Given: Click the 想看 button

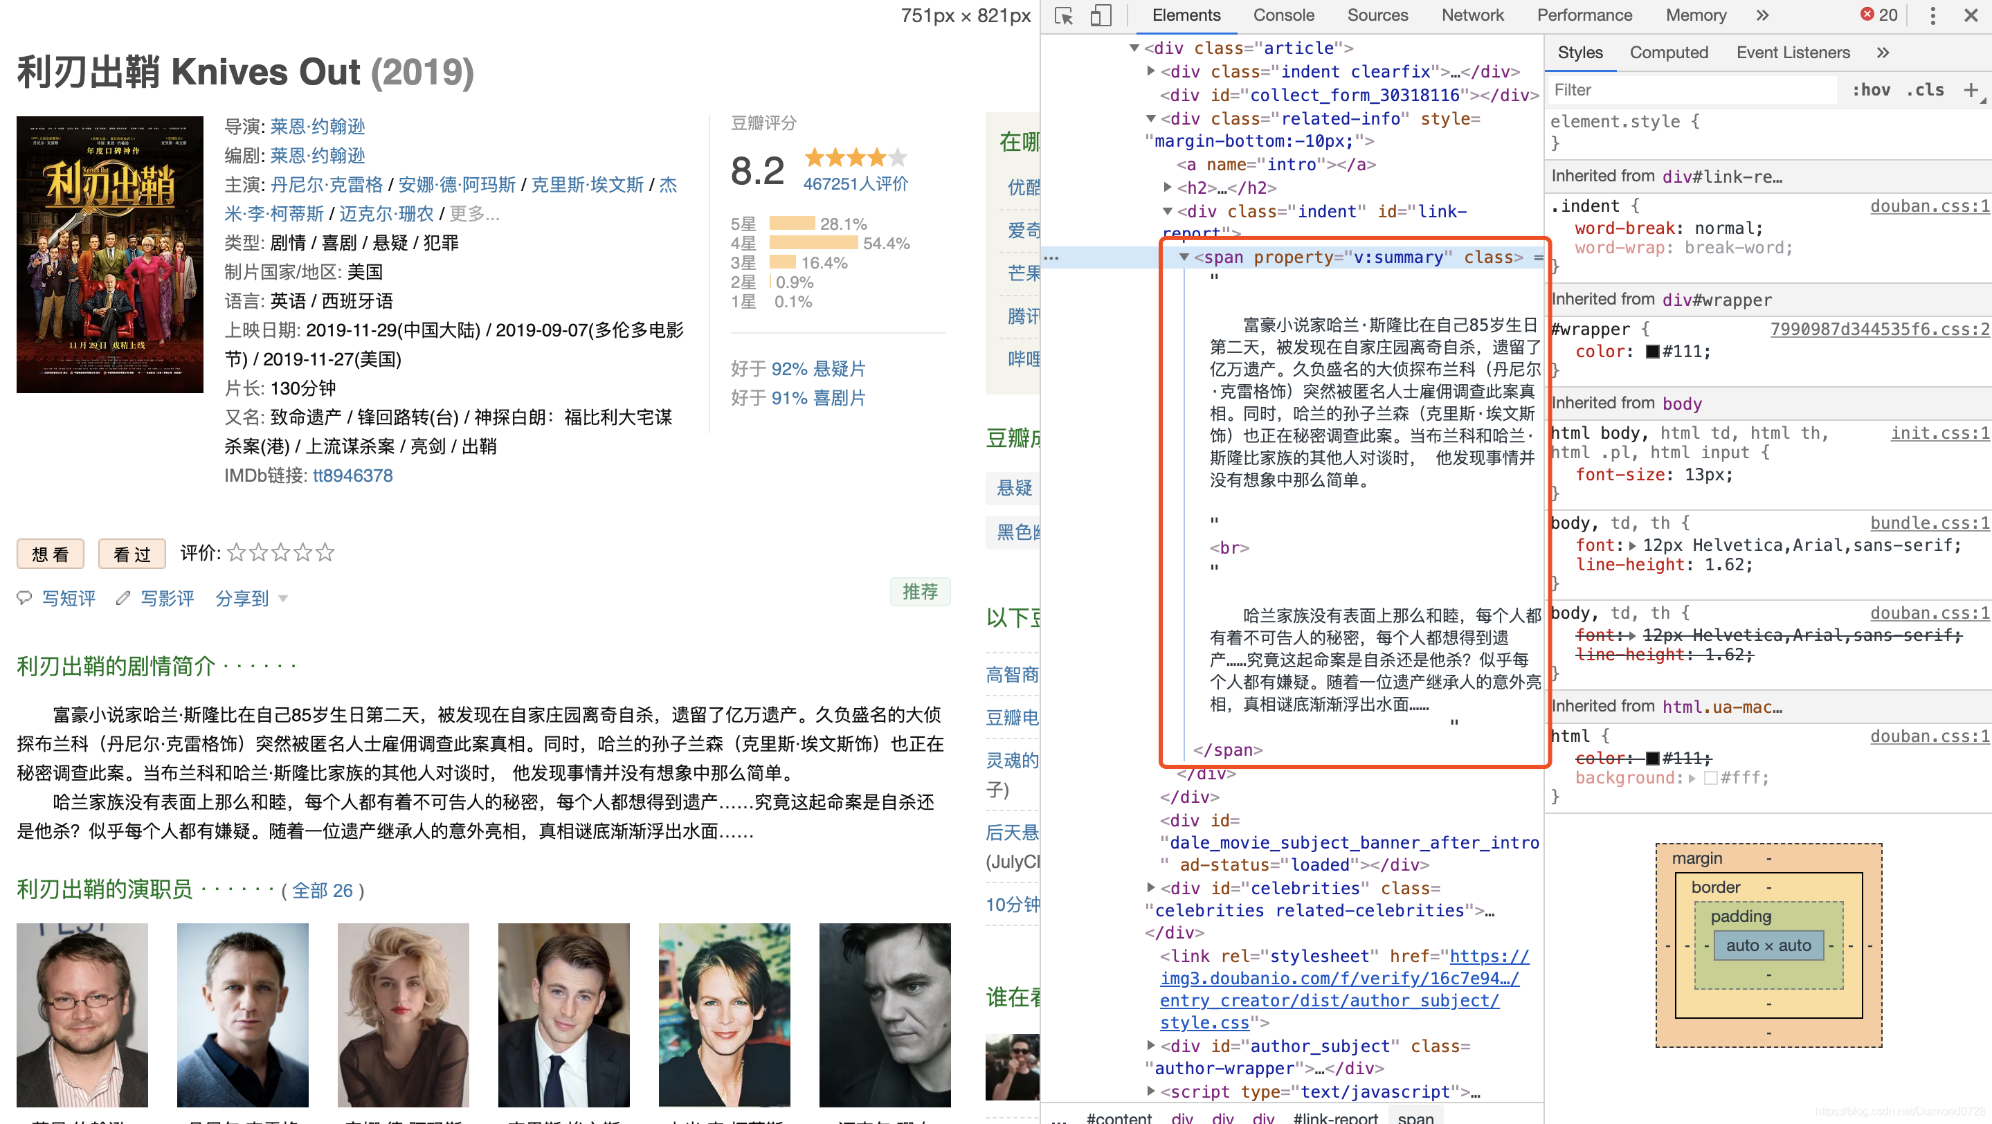Looking at the screenshot, I should click(x=51, y=554).
